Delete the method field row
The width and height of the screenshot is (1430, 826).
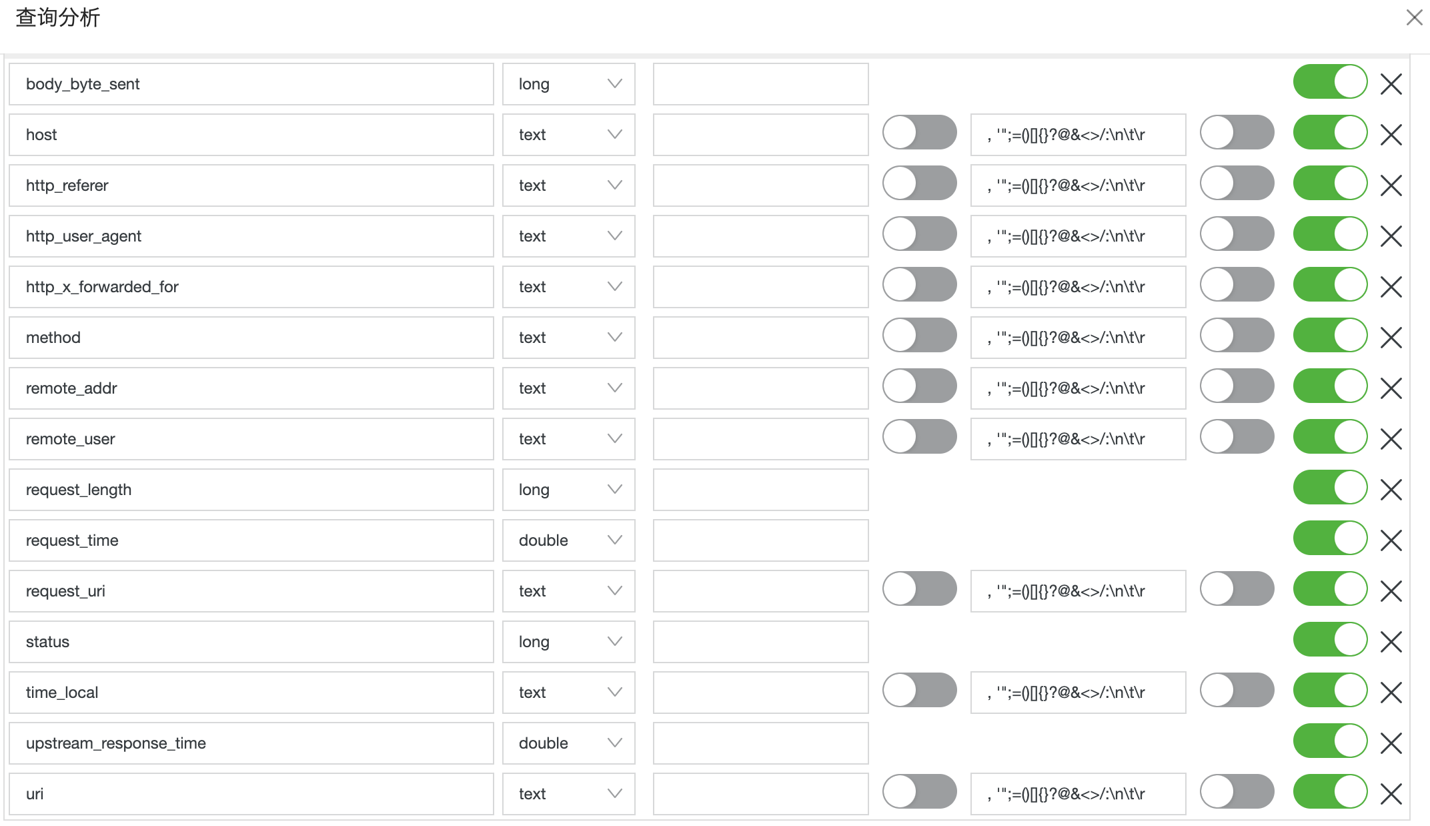click(1391, 338)
